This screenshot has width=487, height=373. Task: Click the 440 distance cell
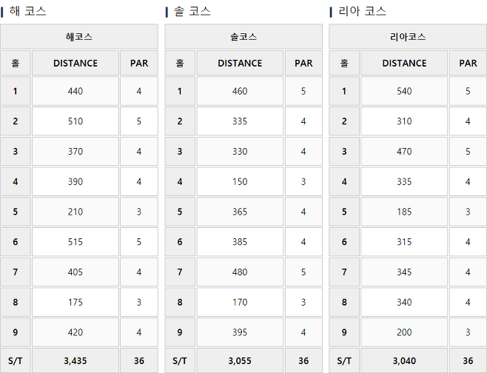(75, 91)
